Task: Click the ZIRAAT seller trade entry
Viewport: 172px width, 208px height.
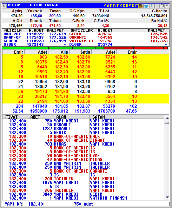Action: pyautogui.click(x=97, y=140)
